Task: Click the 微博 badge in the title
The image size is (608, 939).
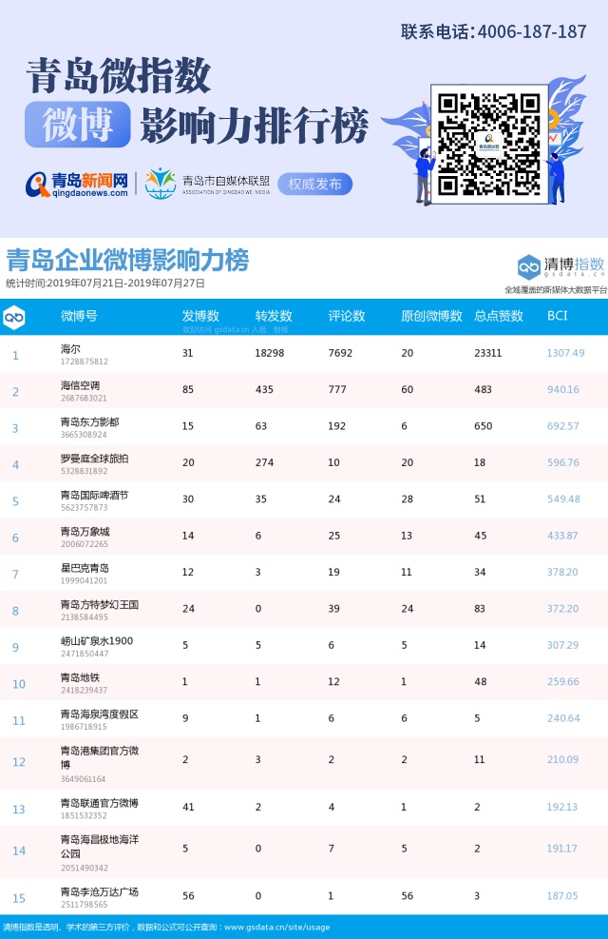Action: coord(78,125)
